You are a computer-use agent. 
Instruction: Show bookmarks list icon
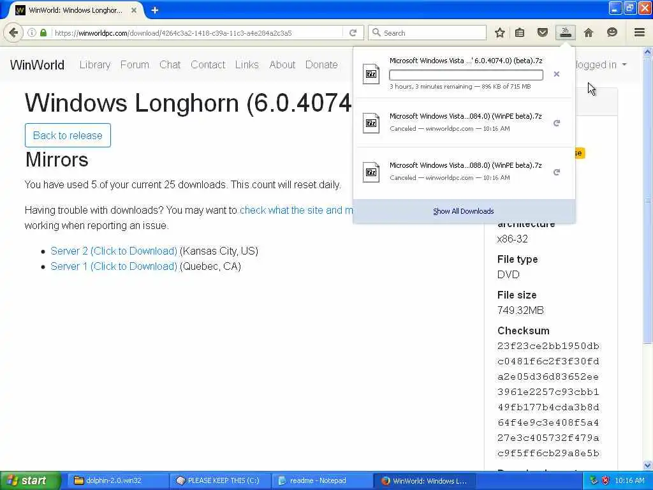pos(520,33)
